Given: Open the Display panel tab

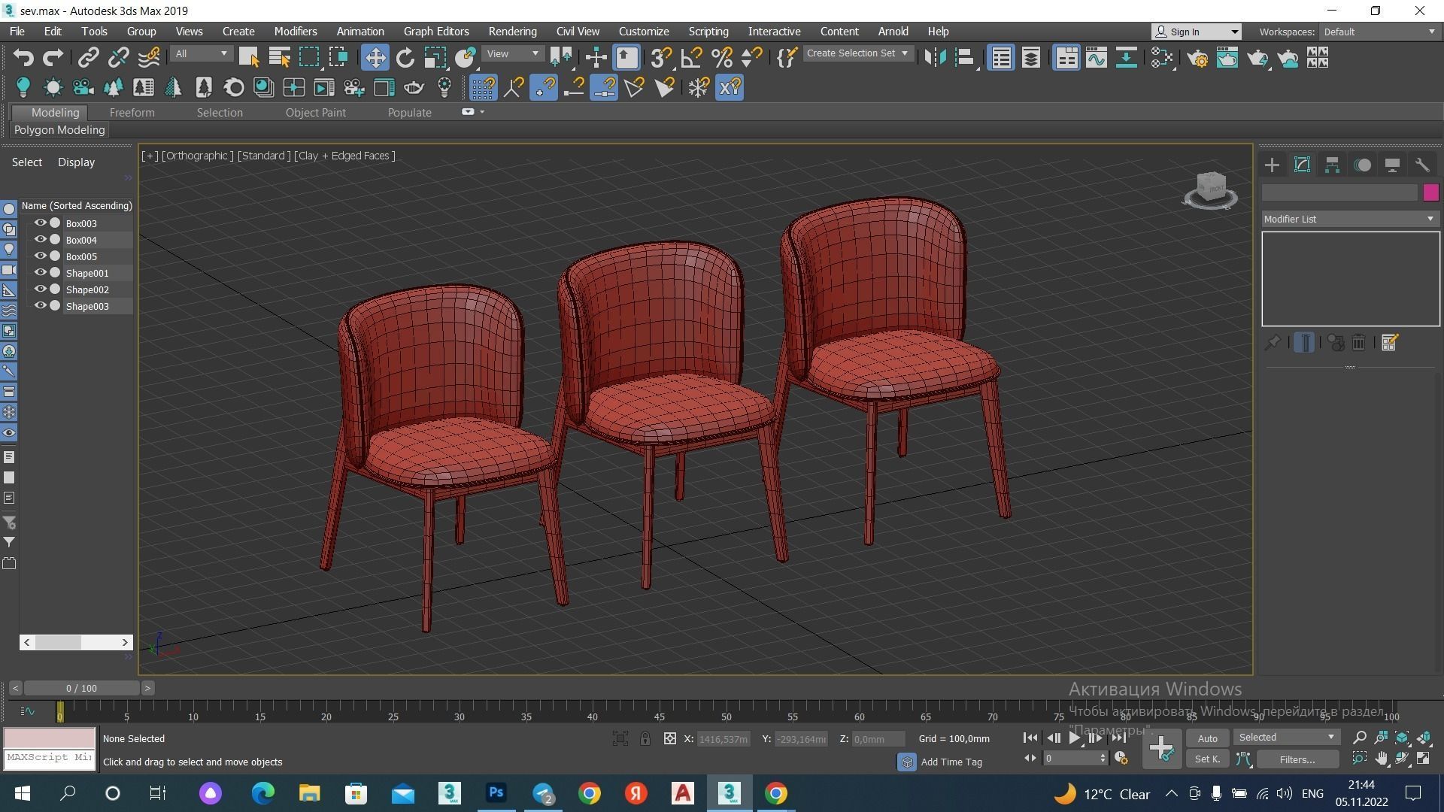Looking at the screenshot, I should click(x=1392, y=165).
